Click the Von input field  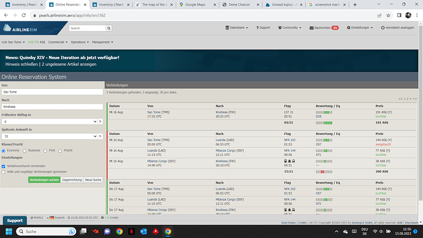(52, 92)
